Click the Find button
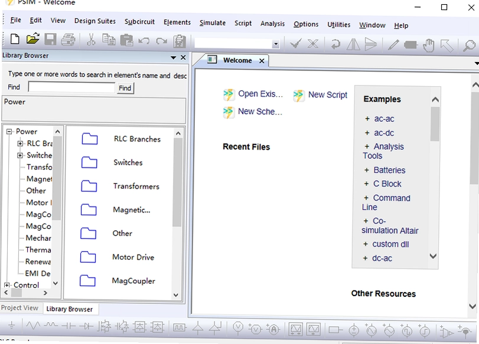The image size is (479, 344). point(125,89)
